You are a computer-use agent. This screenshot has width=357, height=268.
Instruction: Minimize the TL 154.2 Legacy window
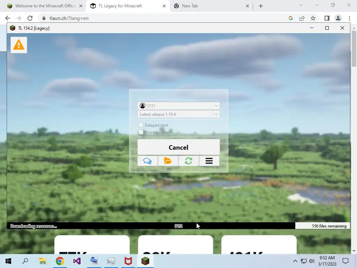tap(312, 28)
